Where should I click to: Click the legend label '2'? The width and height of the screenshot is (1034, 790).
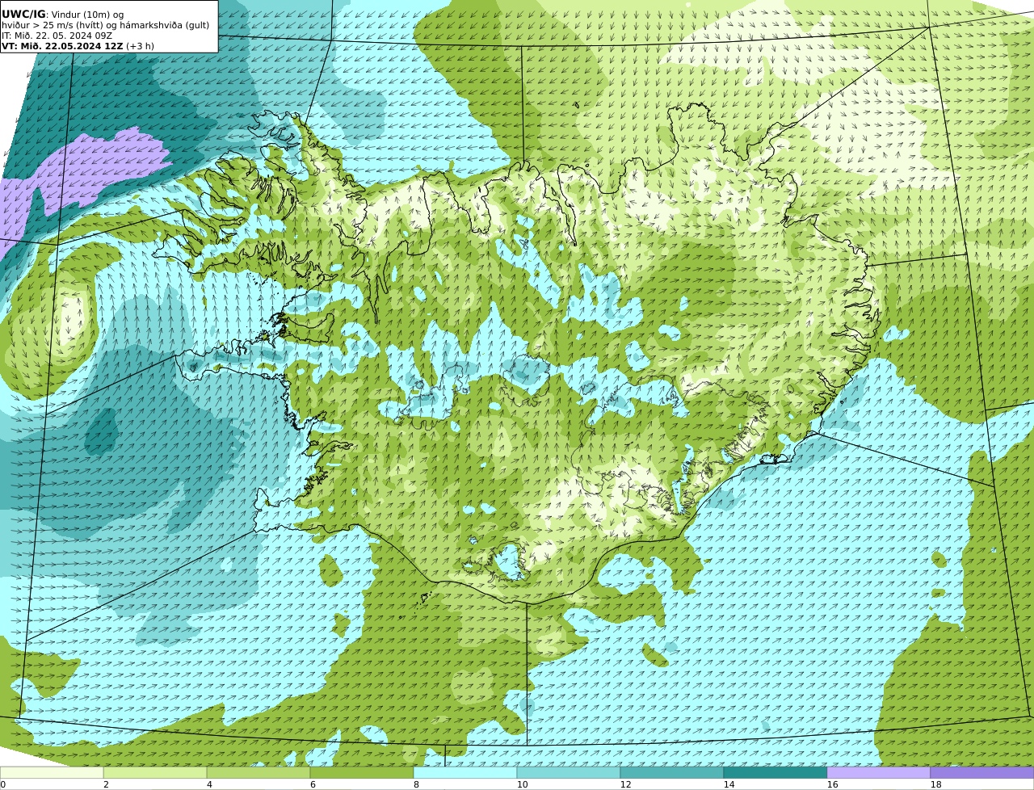106,784
